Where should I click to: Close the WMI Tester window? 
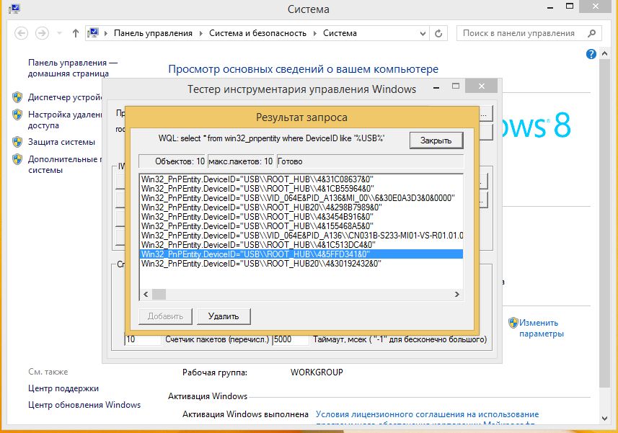point(481,86)
